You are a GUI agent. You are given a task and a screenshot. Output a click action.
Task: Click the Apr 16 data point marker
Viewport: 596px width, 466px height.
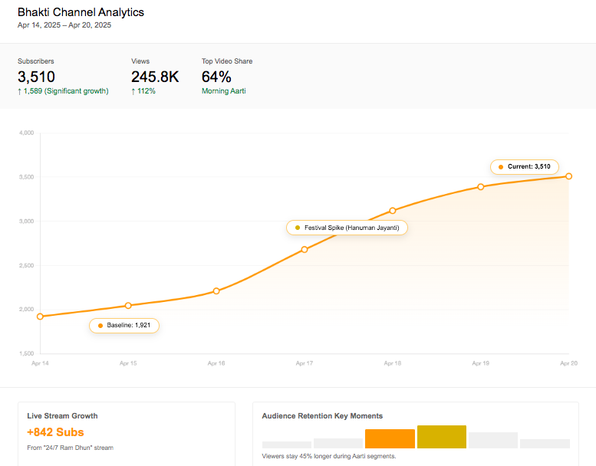tap(216, 291)
